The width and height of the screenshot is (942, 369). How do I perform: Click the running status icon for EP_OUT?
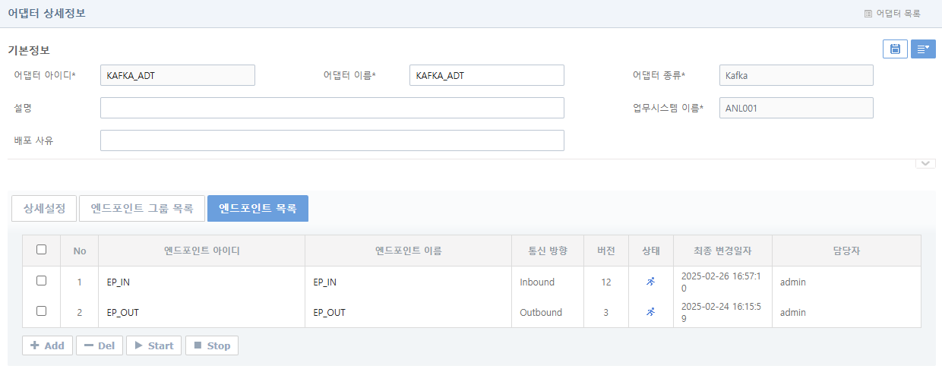(650, 312)
